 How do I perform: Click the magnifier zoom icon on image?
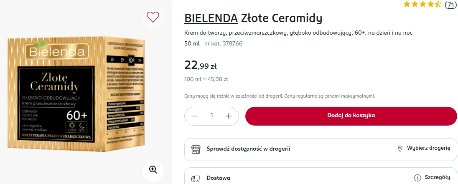[x=153, y=169]
